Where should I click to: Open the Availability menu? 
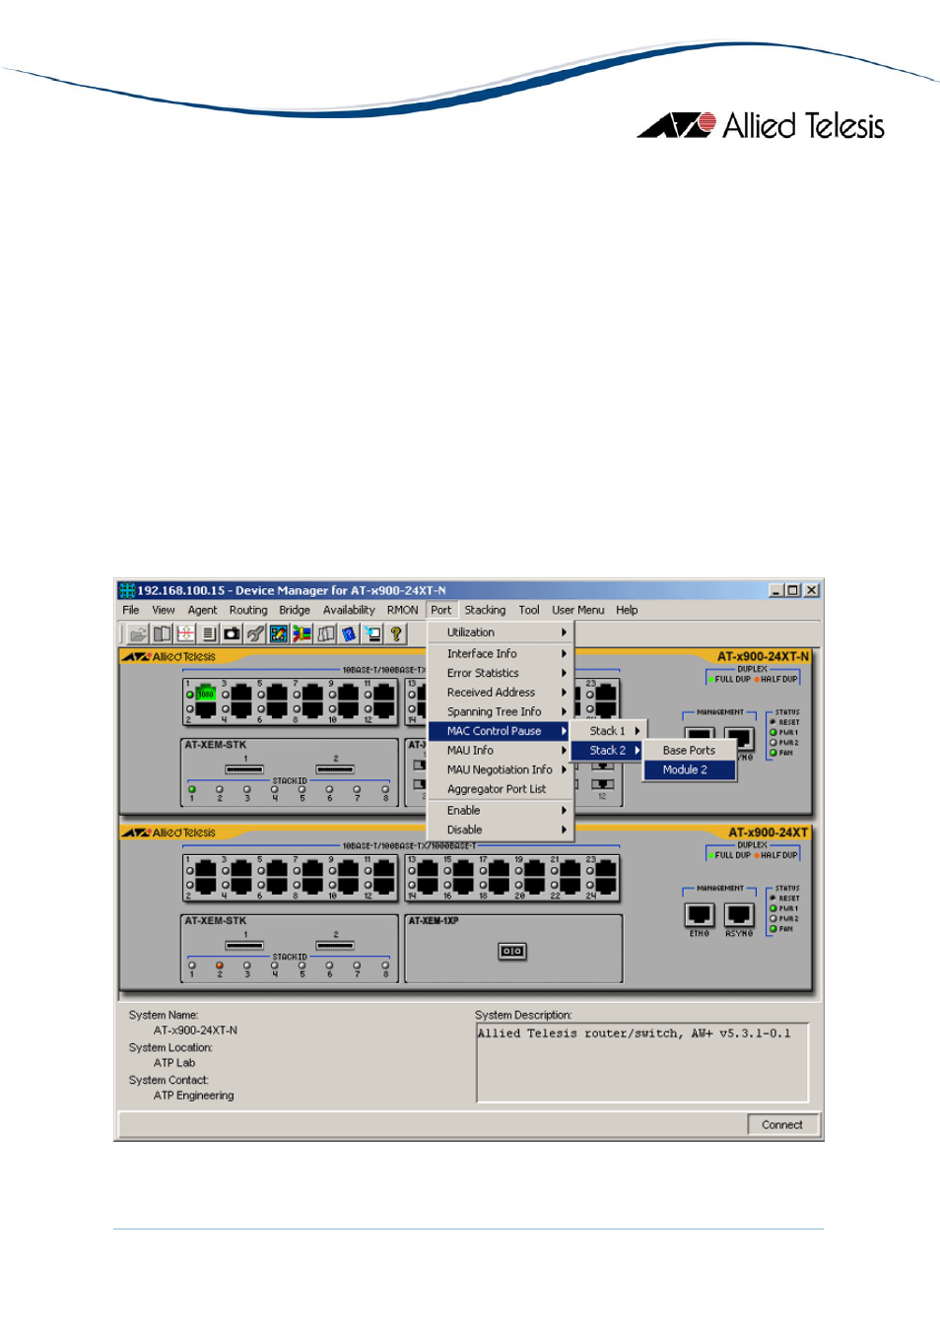click(x=349, y=610)
